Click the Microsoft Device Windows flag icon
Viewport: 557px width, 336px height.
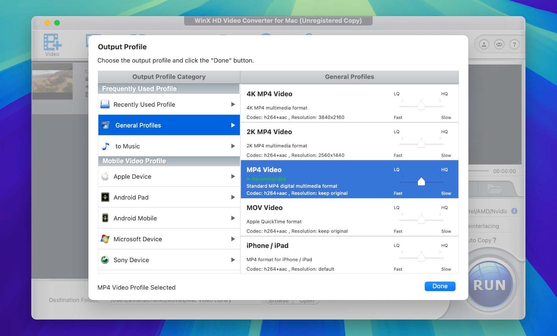coord(105,239)
